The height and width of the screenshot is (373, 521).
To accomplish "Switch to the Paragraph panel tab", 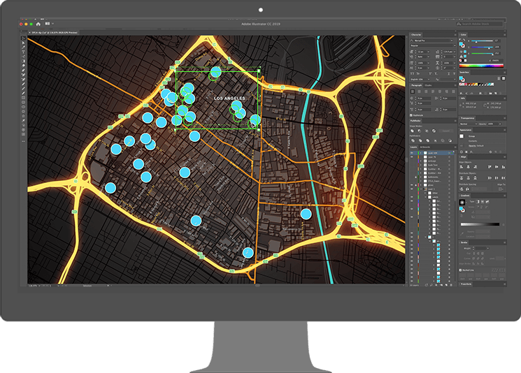I will pos(416,85).
